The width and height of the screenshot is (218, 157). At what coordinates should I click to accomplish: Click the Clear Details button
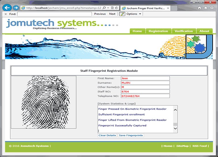[x=107, y=135]
